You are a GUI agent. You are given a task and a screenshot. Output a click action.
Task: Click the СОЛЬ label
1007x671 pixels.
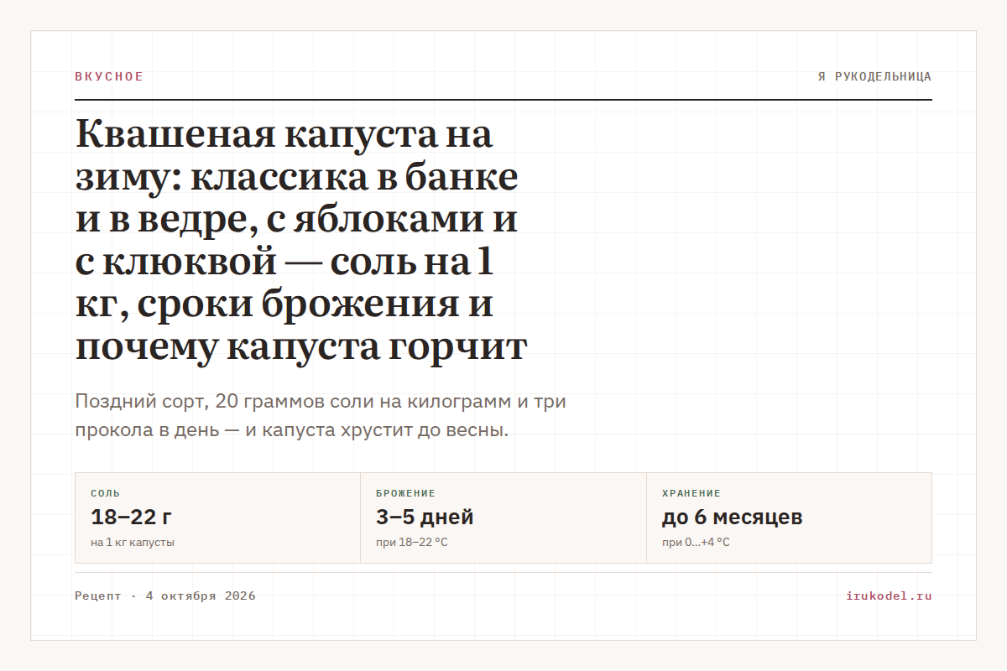105,494
